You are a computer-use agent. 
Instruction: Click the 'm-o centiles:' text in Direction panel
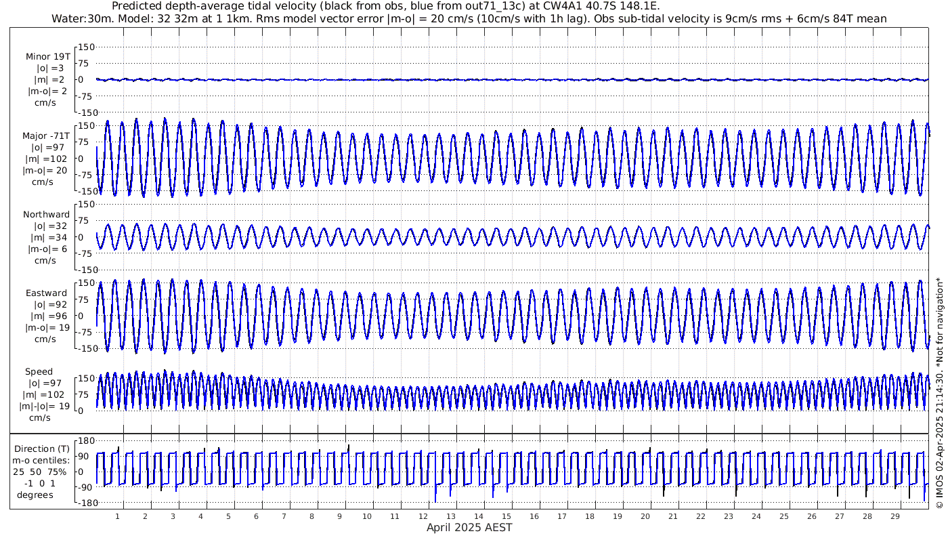(x=43, y=460)
